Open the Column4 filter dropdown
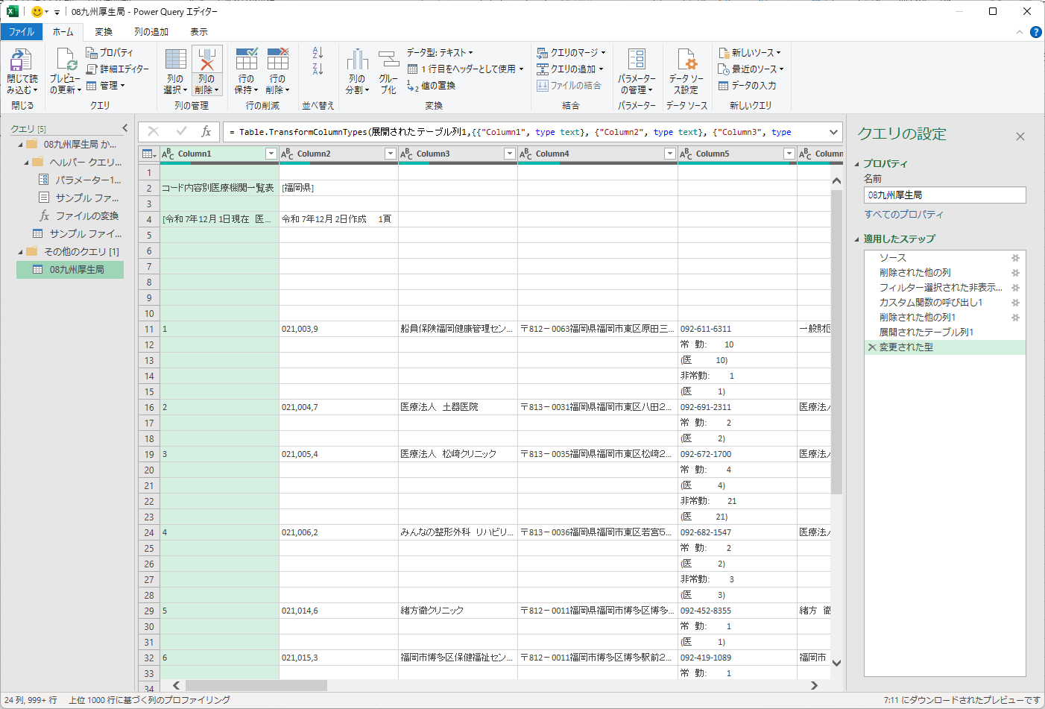 pyautogui.click(x=669, y=154)
